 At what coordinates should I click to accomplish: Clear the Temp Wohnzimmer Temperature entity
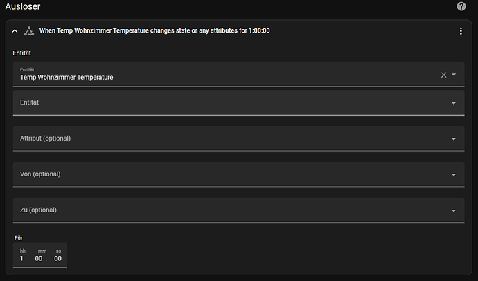[x=444, y=75]
